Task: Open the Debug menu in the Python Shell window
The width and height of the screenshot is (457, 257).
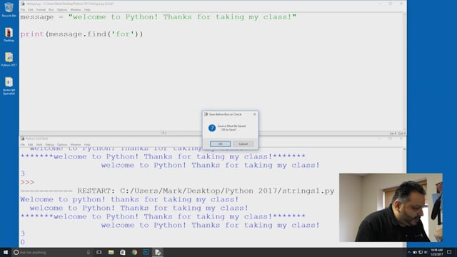Action: click(49, 144)
